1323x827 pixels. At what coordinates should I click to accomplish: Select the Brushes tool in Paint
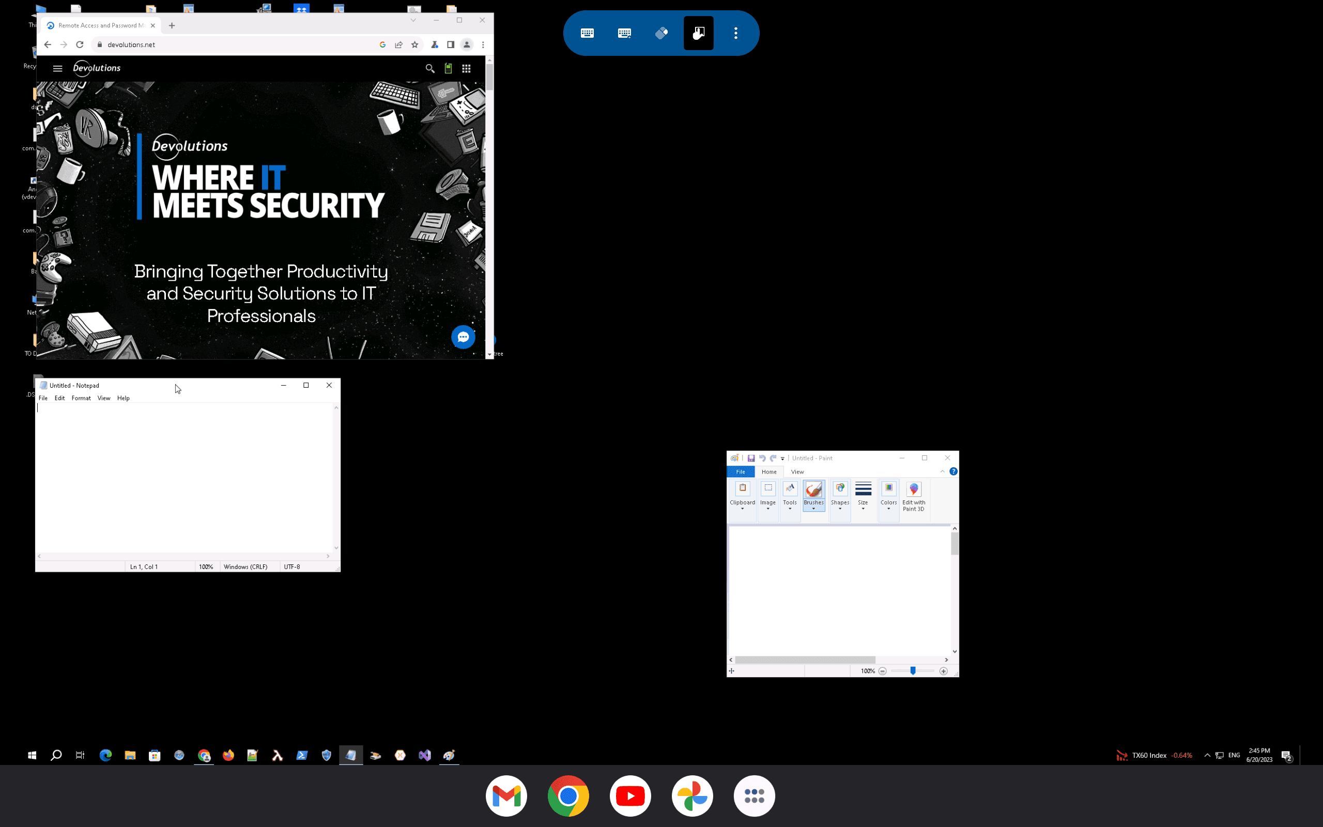(814, 489)
